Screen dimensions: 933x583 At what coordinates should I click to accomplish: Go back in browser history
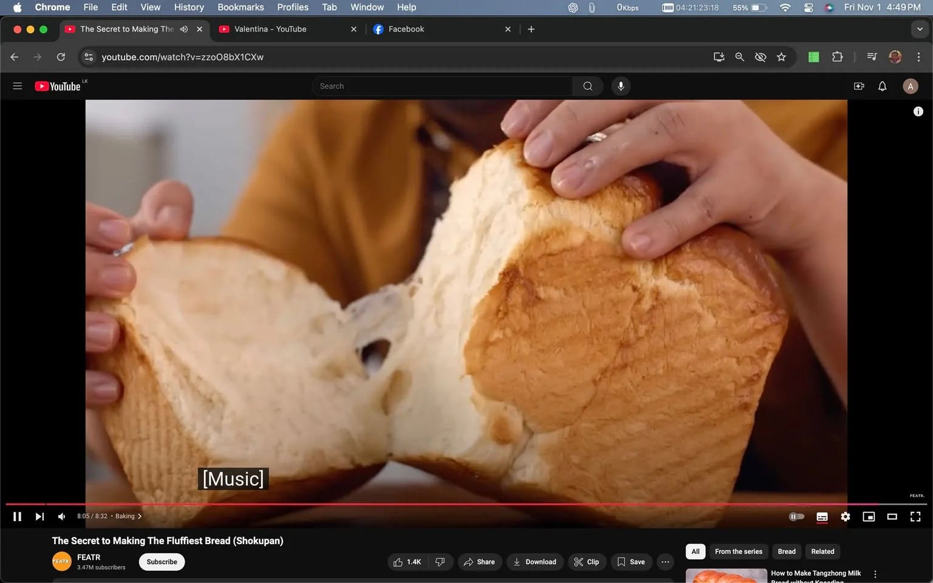[x=15, y=57]
